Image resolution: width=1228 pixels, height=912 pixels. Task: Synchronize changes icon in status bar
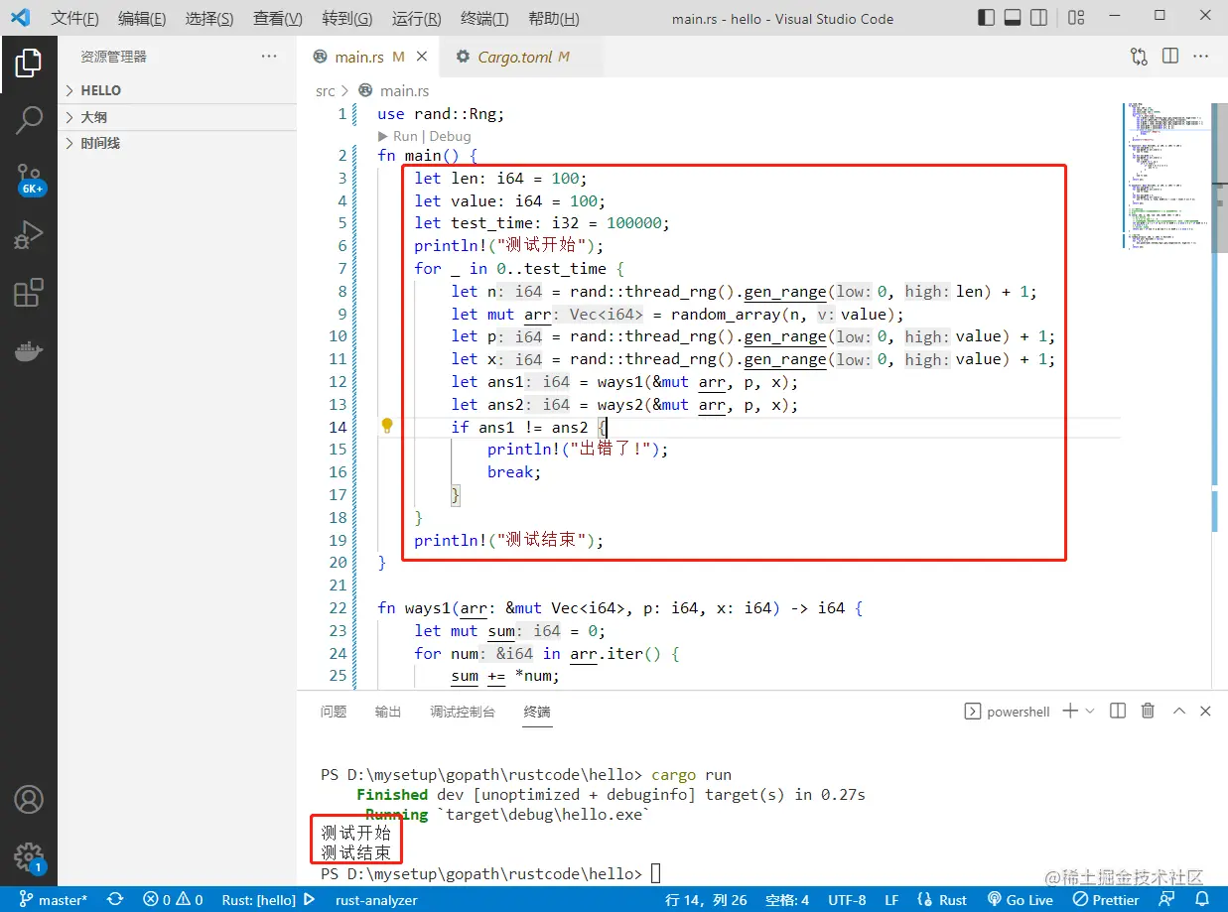[115, 900]
